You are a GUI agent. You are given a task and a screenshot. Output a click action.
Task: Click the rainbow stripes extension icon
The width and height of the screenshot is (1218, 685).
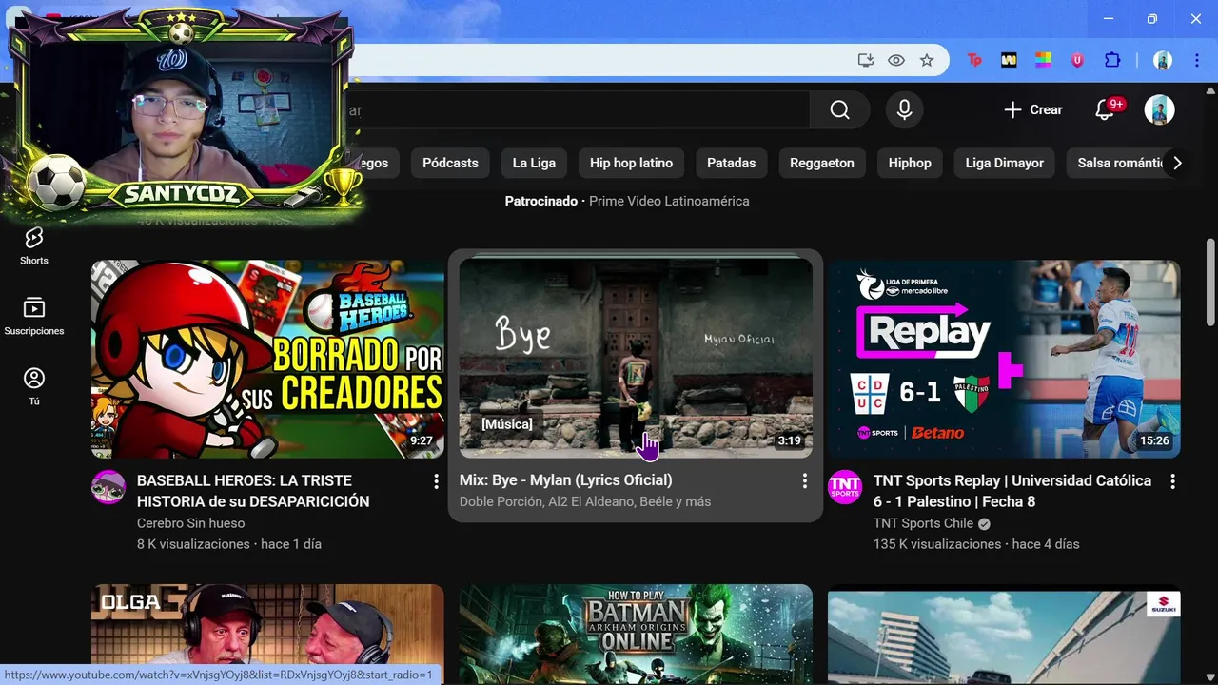coord(1043,60)
